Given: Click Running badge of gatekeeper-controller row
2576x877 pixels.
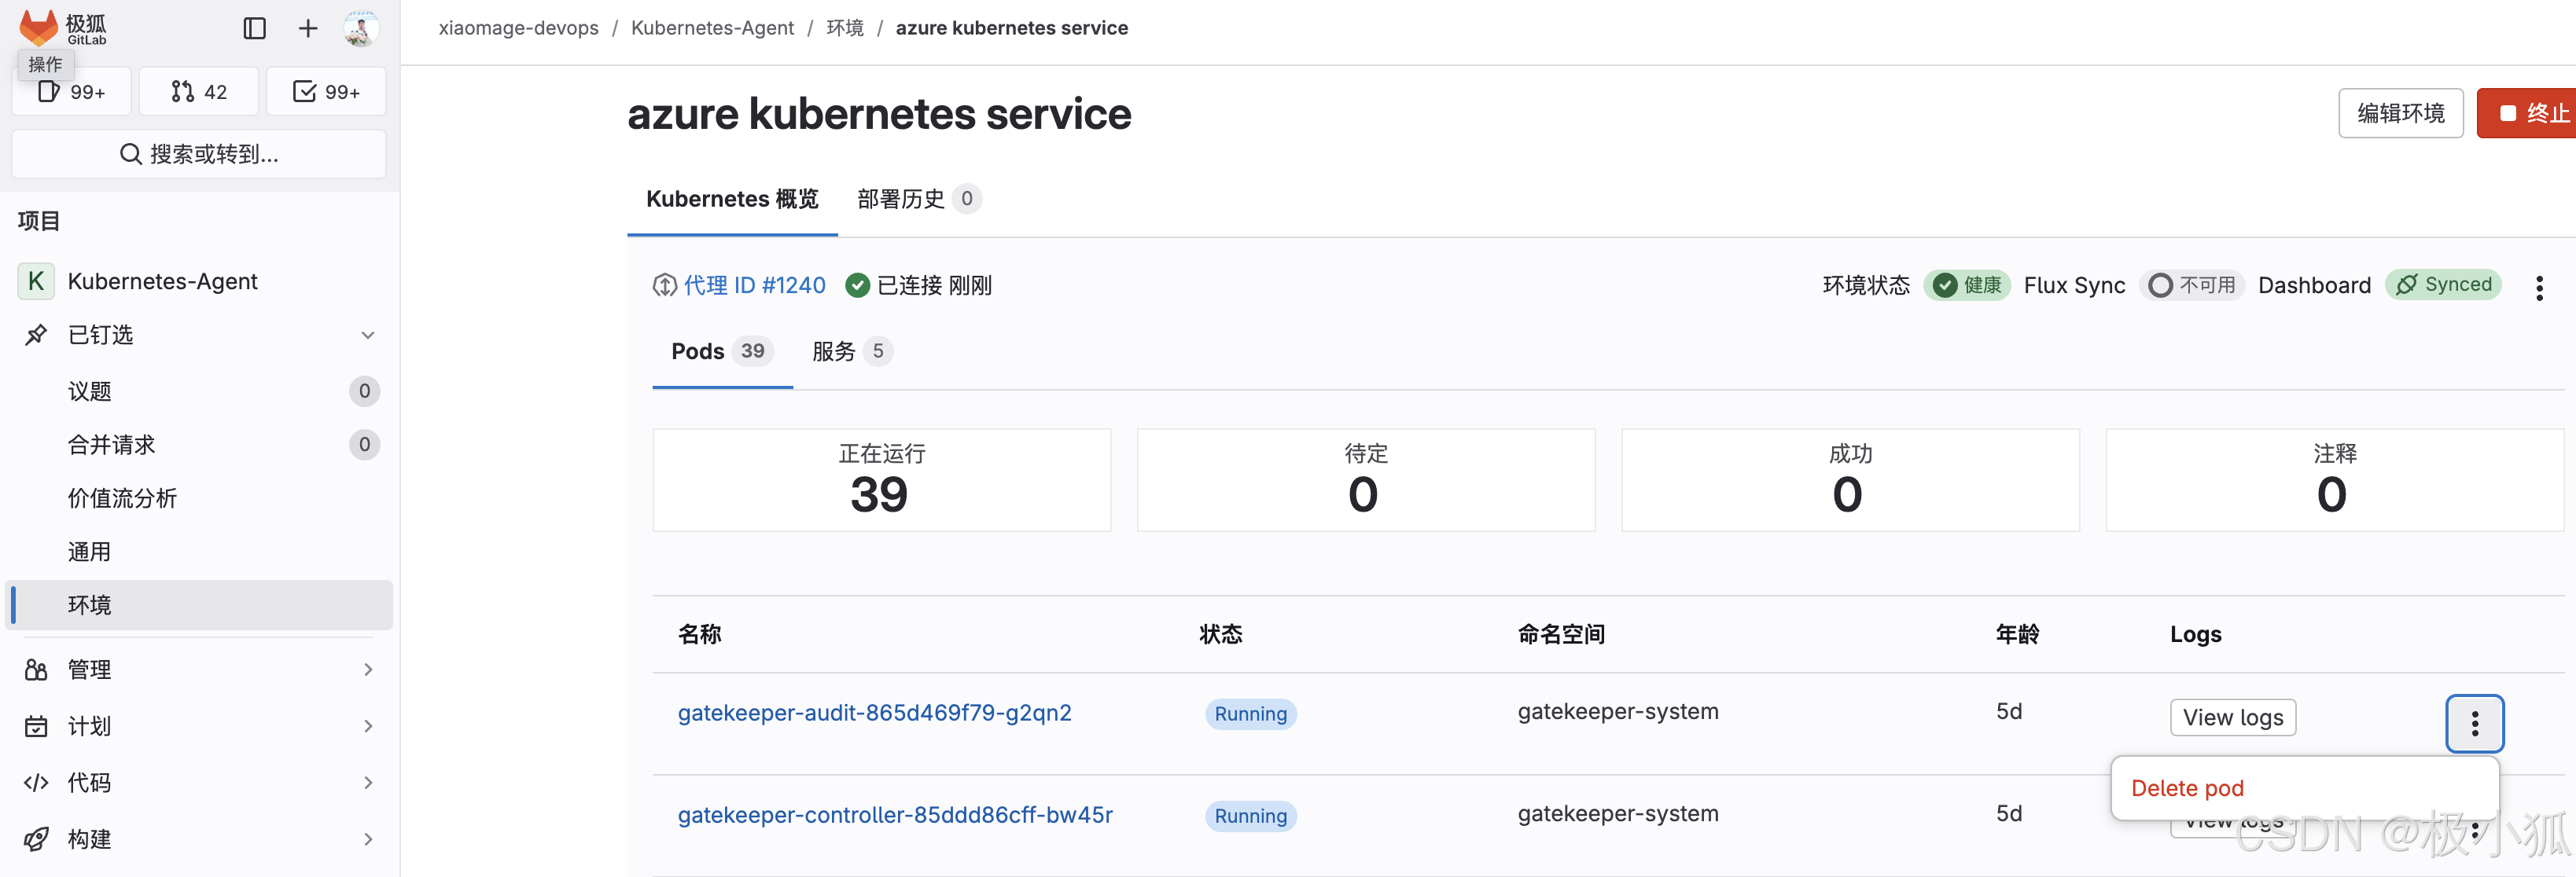Looking at the screenshot, I should pyautogui.click(x=1250, y=816).
